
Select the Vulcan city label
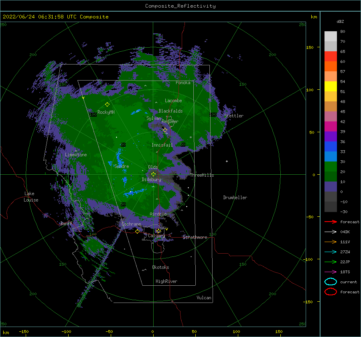coord(204,298)
